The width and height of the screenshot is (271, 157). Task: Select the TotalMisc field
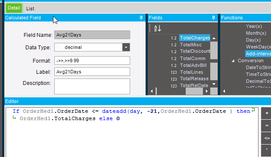tap(191, 45)
